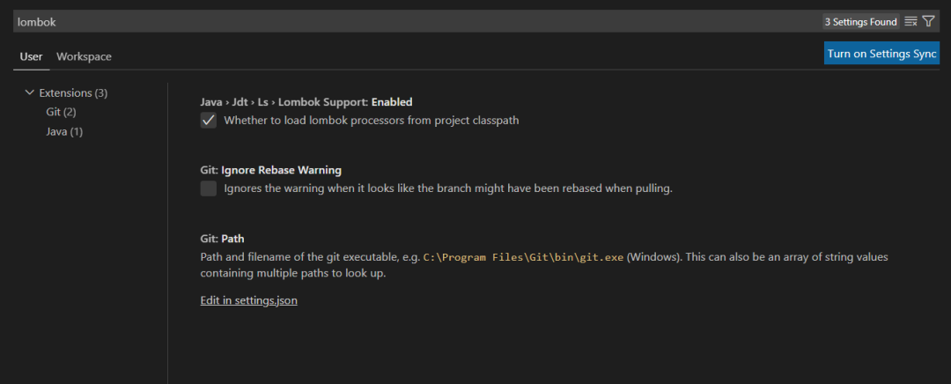Switch to the Workspace settings tab
The height and width of the screenshot is (384, 951).
click(x=84, y=56)
